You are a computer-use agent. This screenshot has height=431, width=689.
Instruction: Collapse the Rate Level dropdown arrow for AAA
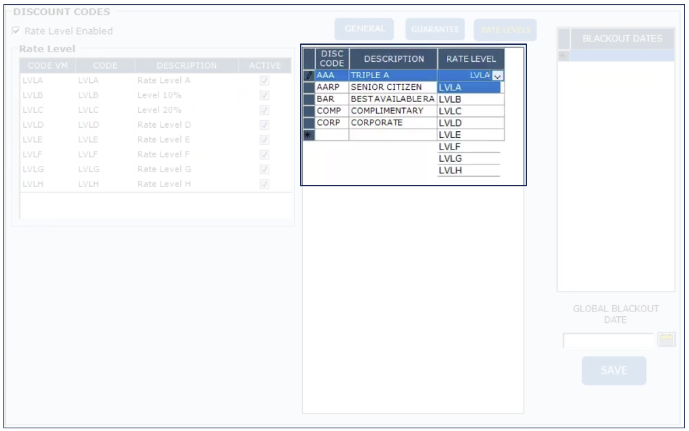click(497, 76)
